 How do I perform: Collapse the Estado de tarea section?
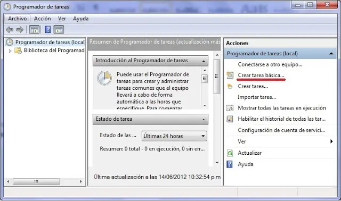point(204,120)
